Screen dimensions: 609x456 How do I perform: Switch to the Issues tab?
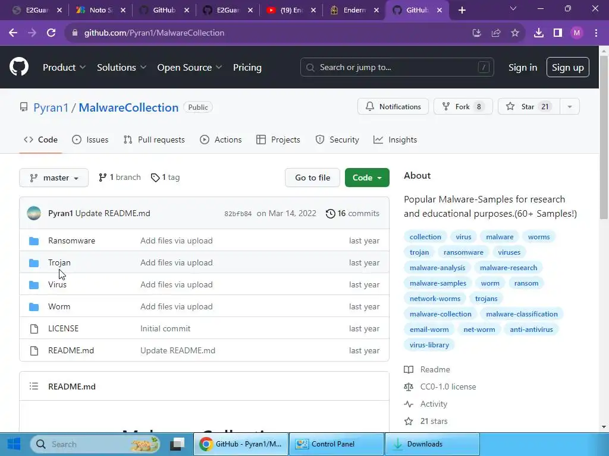tap(90, 140)
